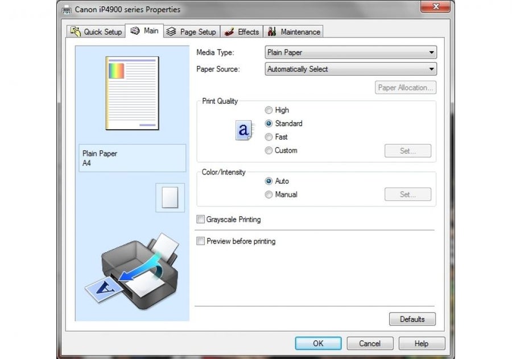Viewport: 512px width, 359px height.
Task: Click the Color/Intensity group label
Action: click(224, 172)
